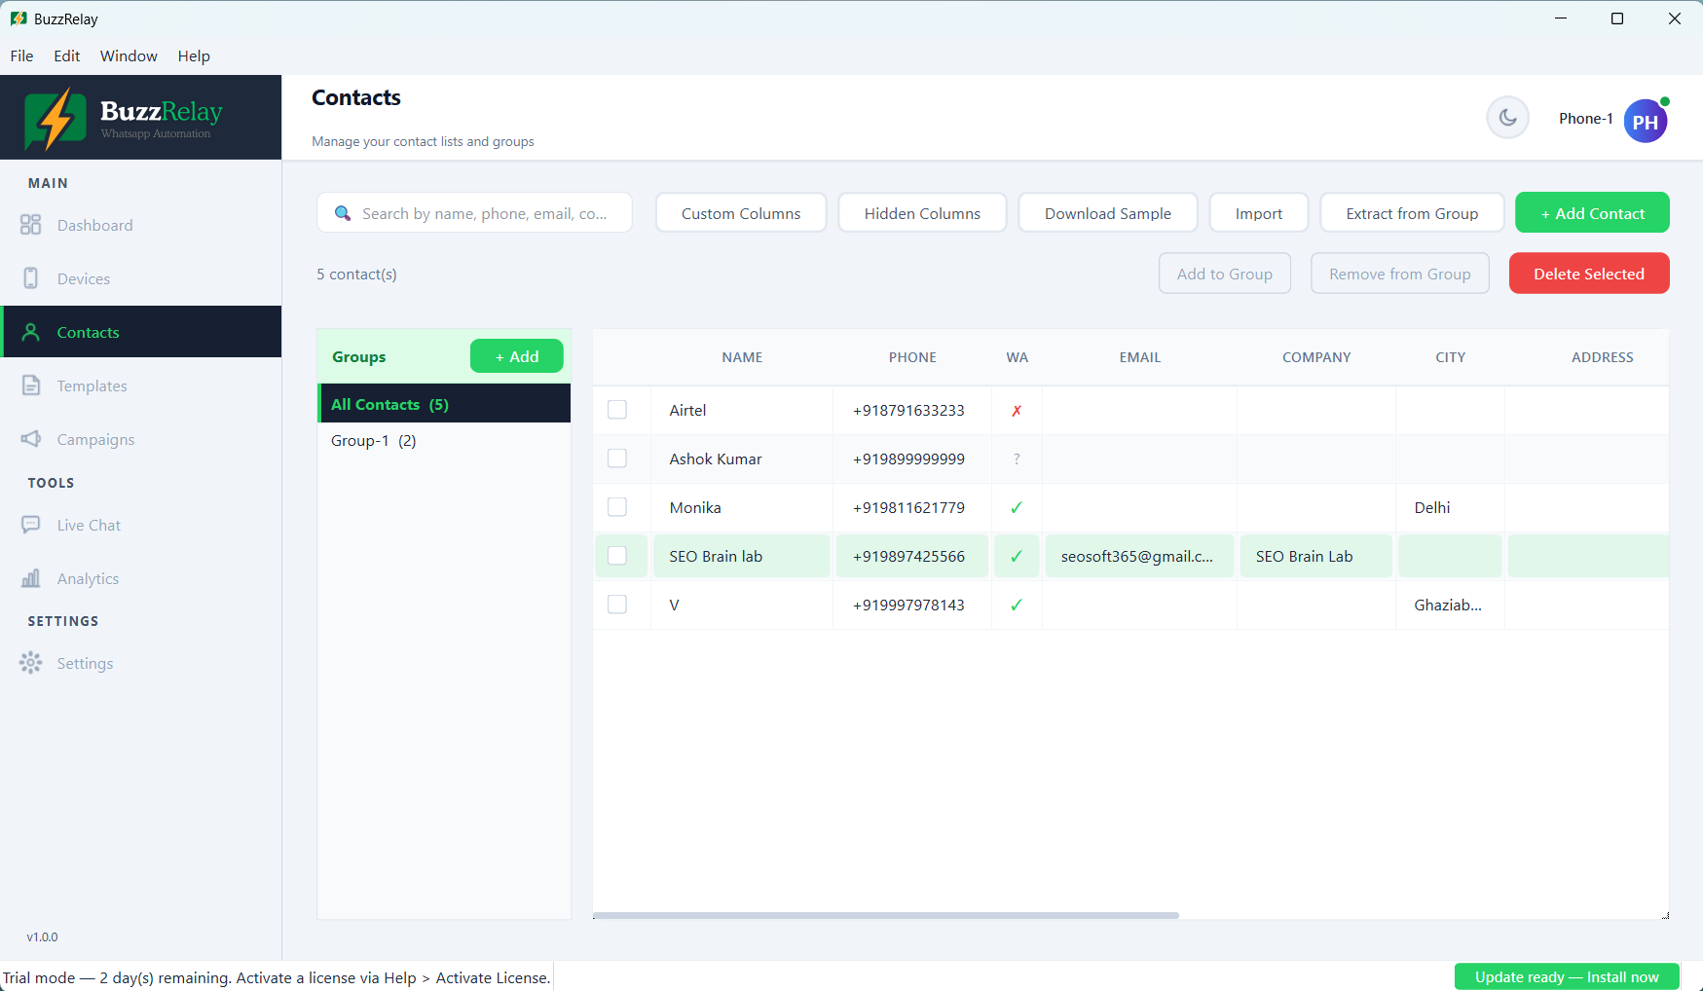1703x991 pixels.
Task: Tick the checkbox for Monika
Action: point(617,507)
